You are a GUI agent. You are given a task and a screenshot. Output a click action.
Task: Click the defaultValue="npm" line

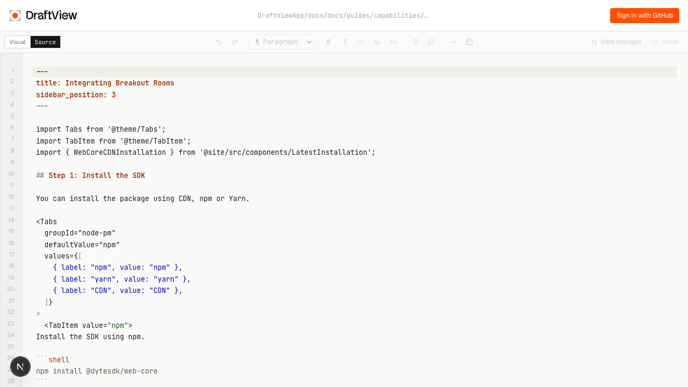point(82,245)
